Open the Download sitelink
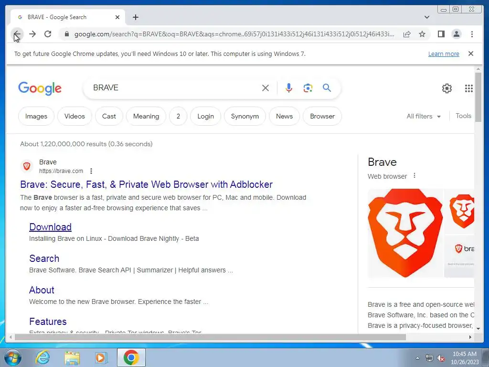This screenshot has width=489, height=367. 50,227
